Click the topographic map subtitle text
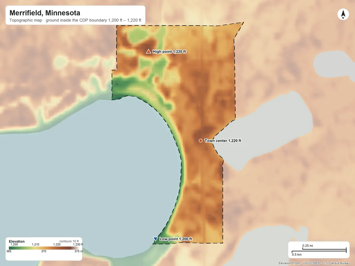Viewport: 355px width, 266px height. point(75,21)
